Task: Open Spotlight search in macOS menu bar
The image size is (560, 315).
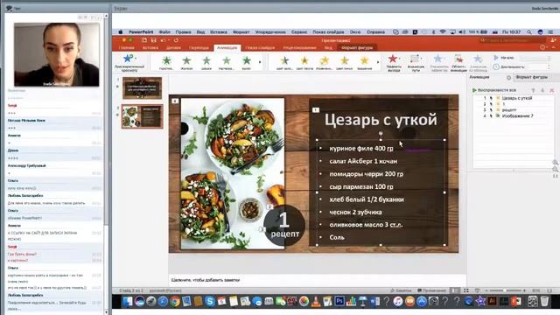Action: point(528,32)
